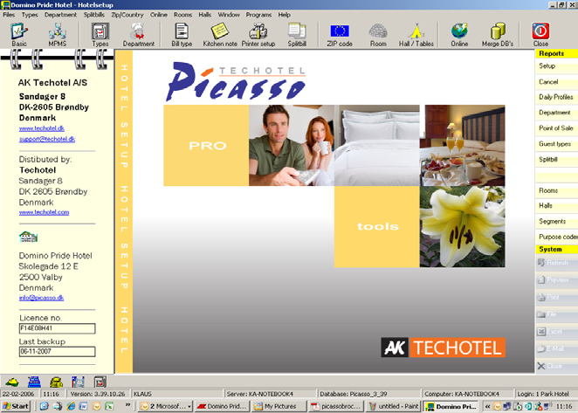Click the blue cash register icon in the bottom bar

34,382
